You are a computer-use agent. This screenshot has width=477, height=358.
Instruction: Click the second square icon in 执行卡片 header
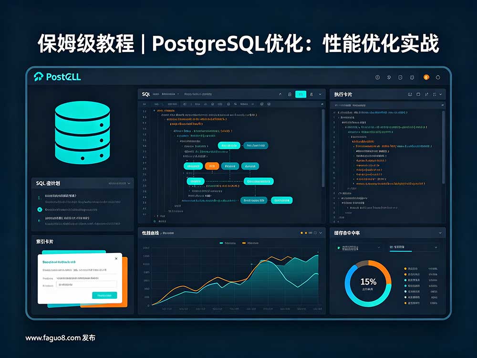(418, 95)
